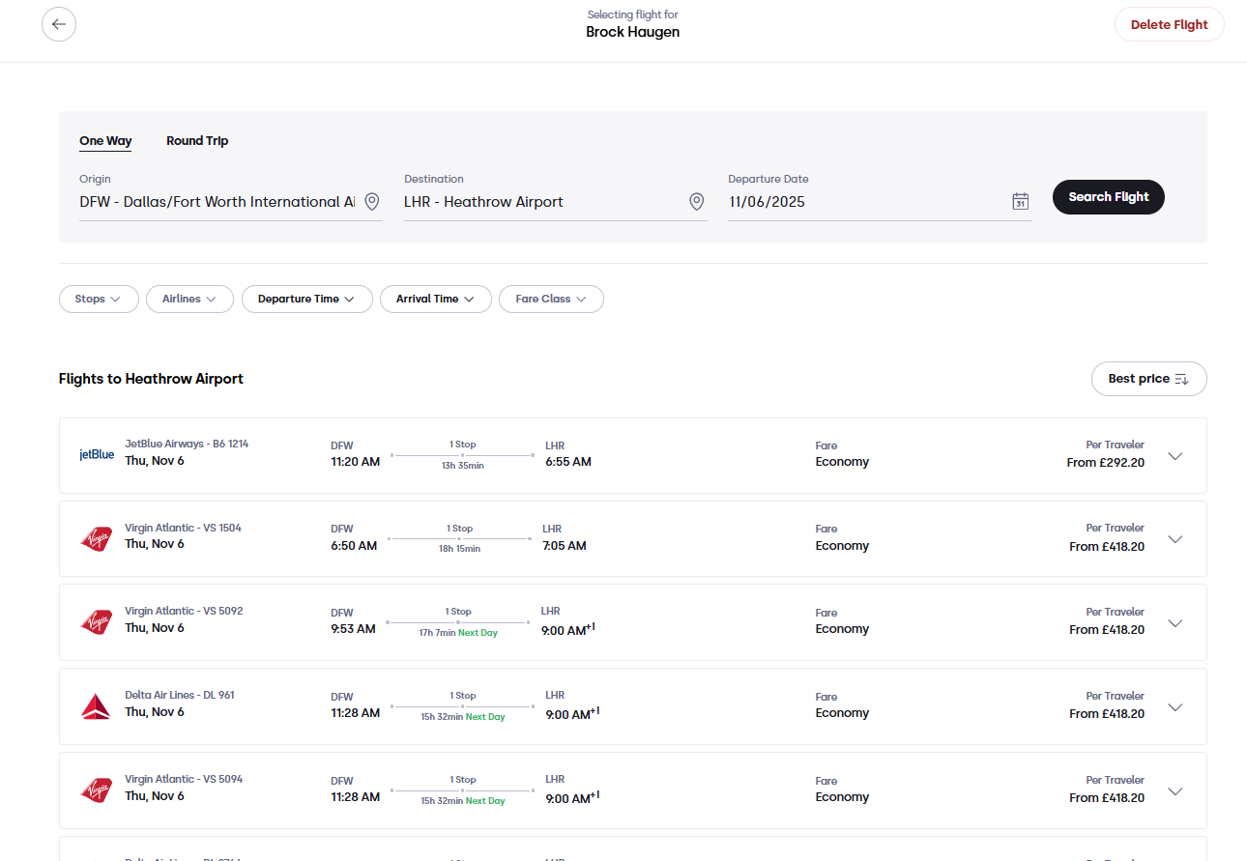Click the Delta Air Lines - DL 961 label

click(180, 695)
